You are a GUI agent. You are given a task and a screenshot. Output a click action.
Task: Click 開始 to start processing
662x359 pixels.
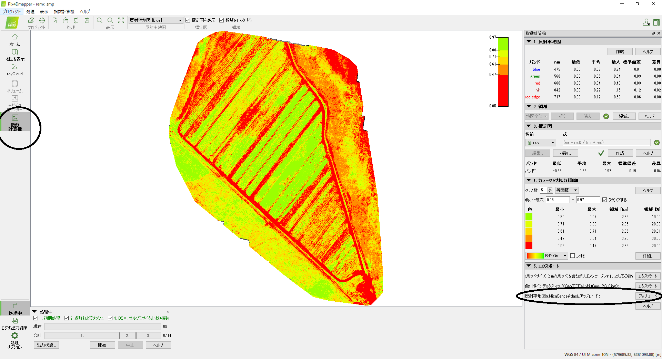coord(102,345)
